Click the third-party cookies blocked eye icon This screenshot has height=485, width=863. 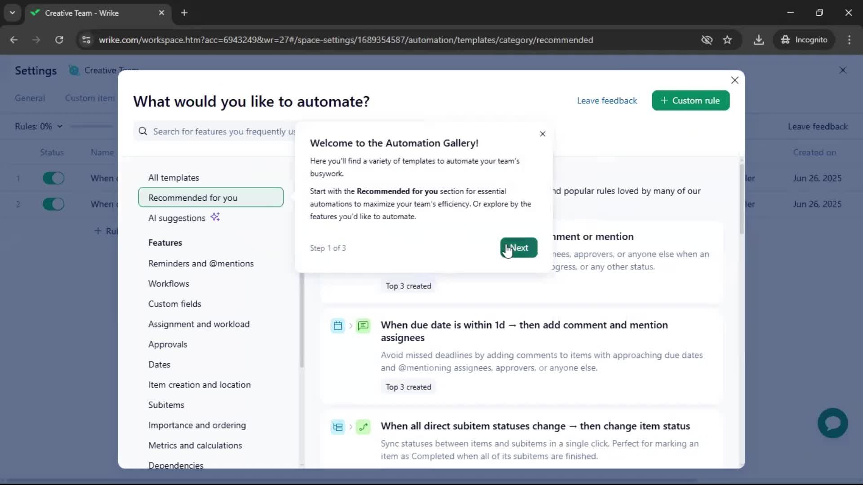[x=707, y=40]
